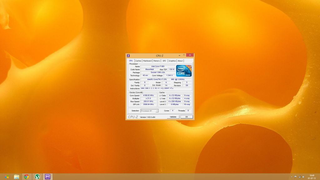Image resolution: width=320 pixels, height=180 pixels.
Task: Switch to the Memory tab
Action: click(157, 61)
